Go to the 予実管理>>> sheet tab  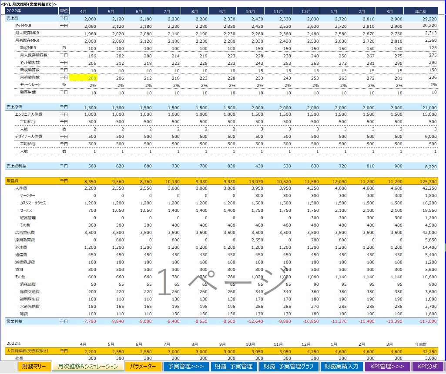coord(186,367)
